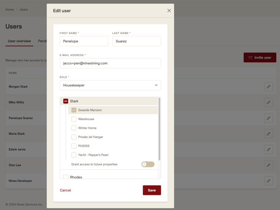Check the Winter Home checkbox
Screen dimensions: 280x210
[74, 128]
